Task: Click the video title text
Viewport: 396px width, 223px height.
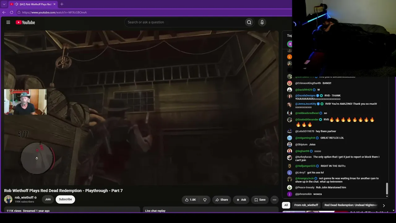Action: 63,190
